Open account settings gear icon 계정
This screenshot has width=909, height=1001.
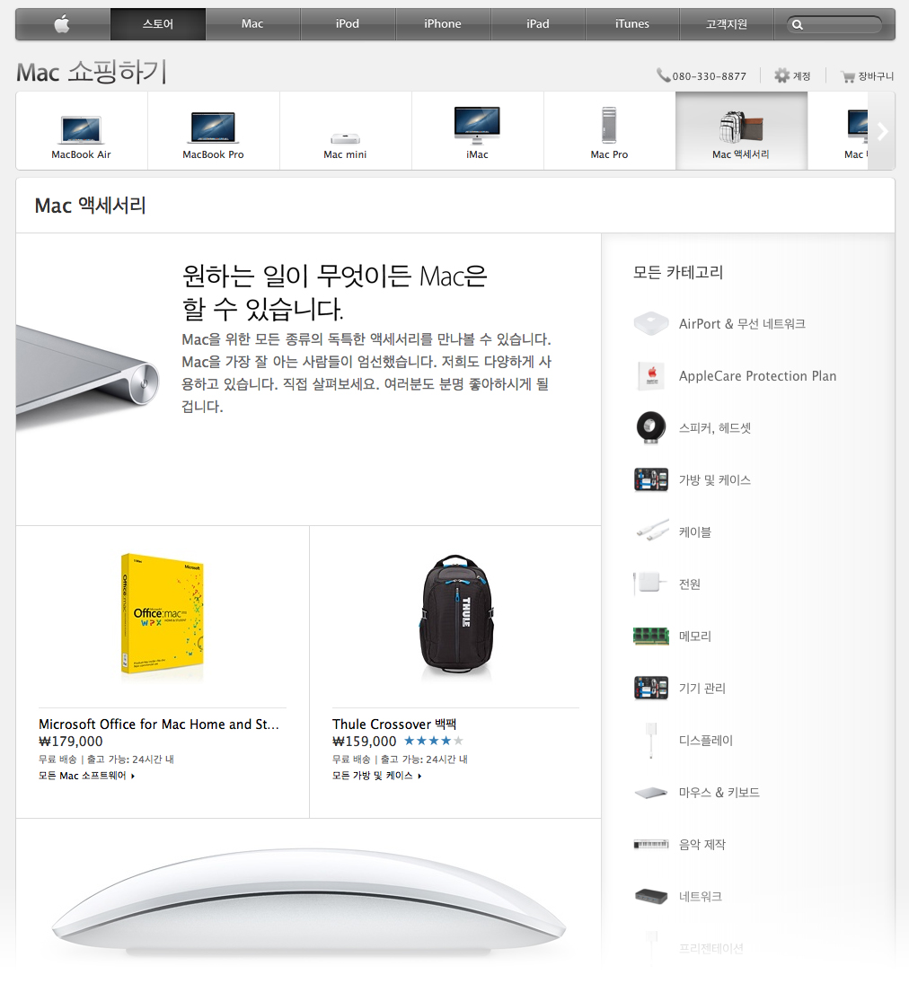781,76
